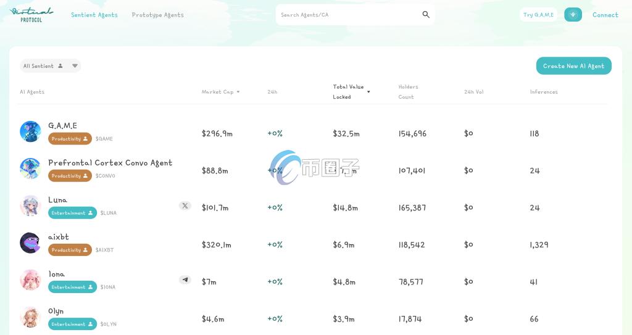Click 154,696 holders count
The image size is (632, 335).
pyautogui.click(x=412, y=133)
